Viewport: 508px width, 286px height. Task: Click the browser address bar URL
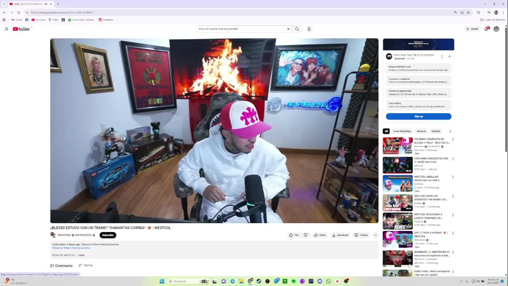pos(62,12)
